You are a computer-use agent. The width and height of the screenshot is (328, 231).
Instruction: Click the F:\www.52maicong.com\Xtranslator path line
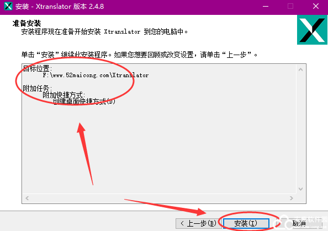pyautogui.click(x=96, y=75)
